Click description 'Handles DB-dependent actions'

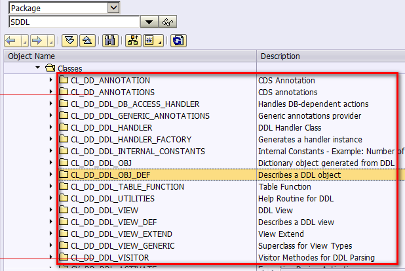point(313,104)
